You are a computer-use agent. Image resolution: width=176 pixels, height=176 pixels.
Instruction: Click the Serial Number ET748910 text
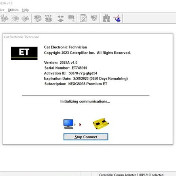66,68
